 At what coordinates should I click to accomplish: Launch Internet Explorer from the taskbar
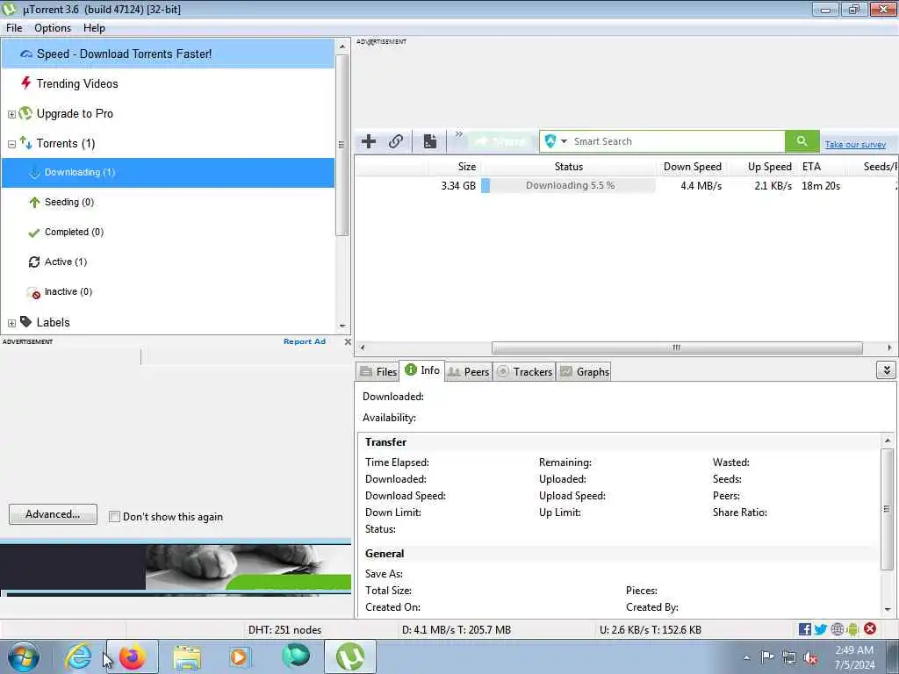point(78,656)
